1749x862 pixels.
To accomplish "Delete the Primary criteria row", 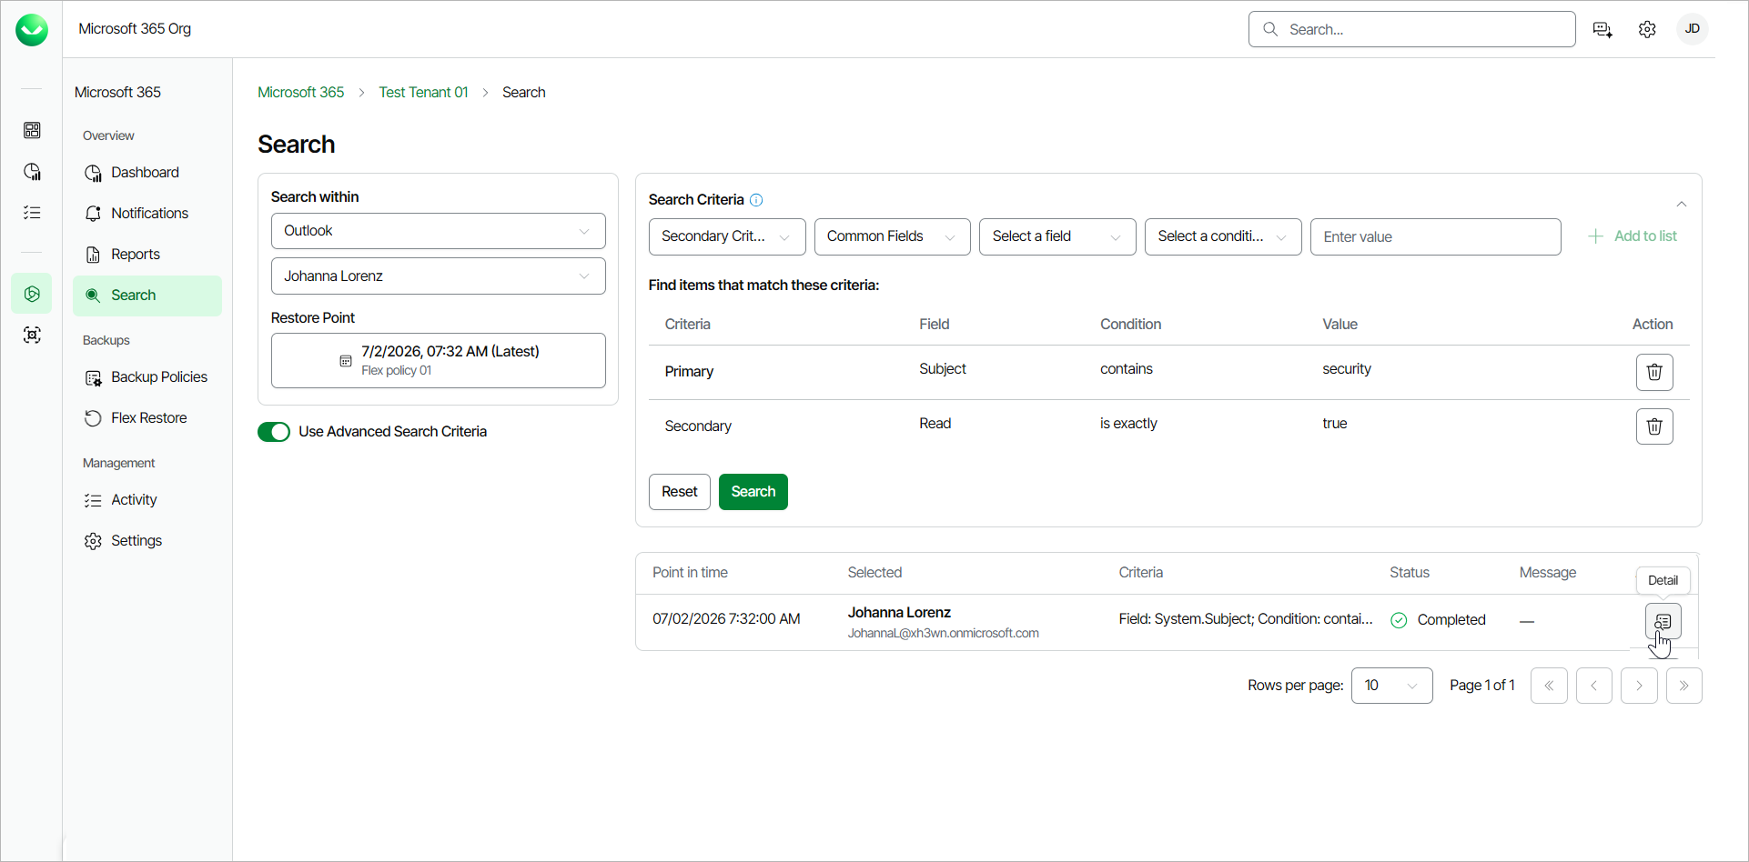I will 1654,372.
